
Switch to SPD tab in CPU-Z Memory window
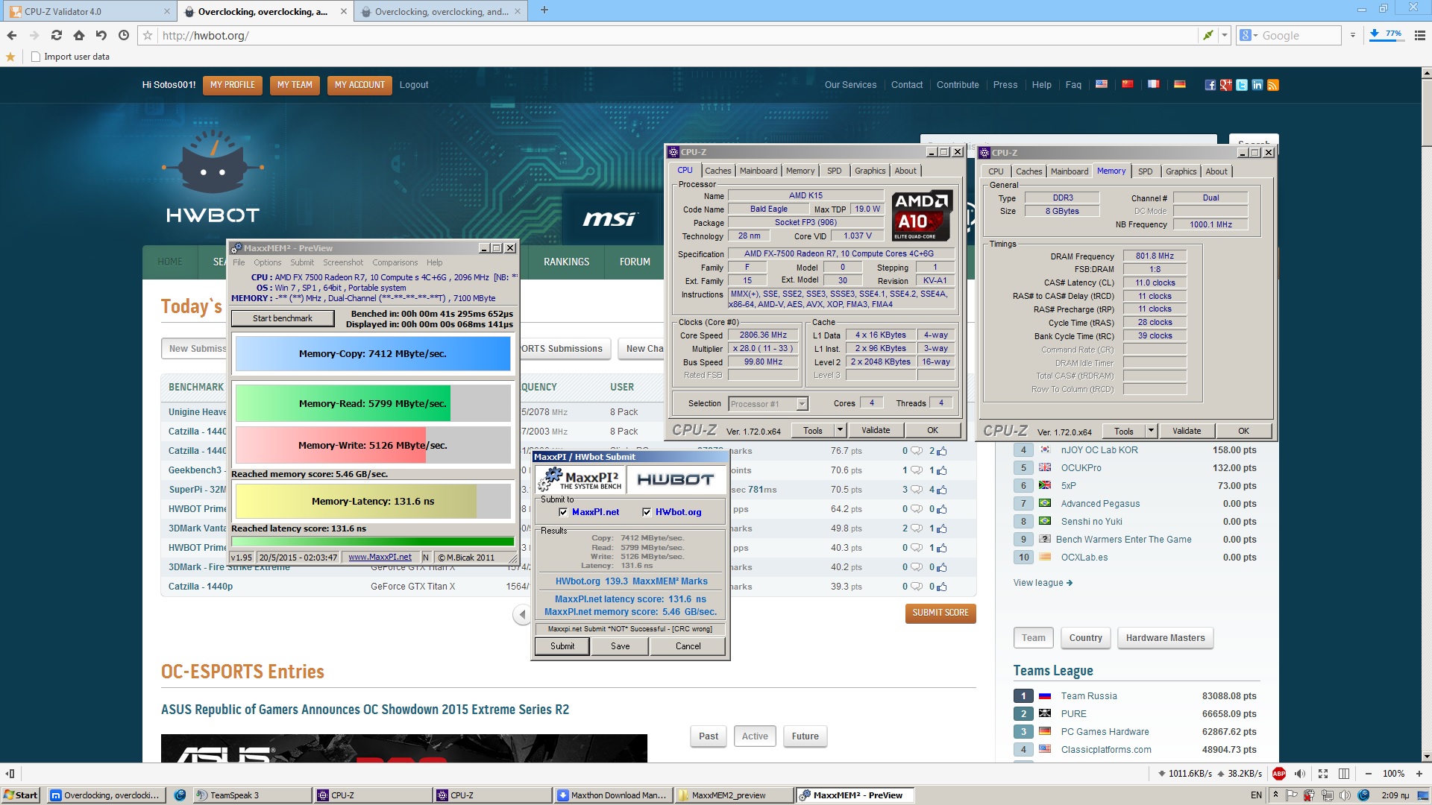pyautogui.click(x=1145, y=171)
